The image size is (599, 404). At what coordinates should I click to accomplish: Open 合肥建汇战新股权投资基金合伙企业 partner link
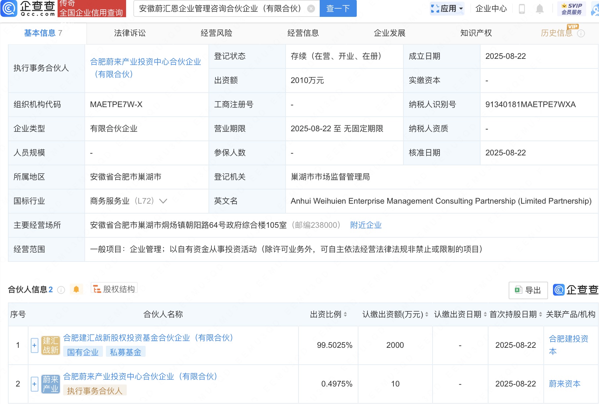[148, 338]
